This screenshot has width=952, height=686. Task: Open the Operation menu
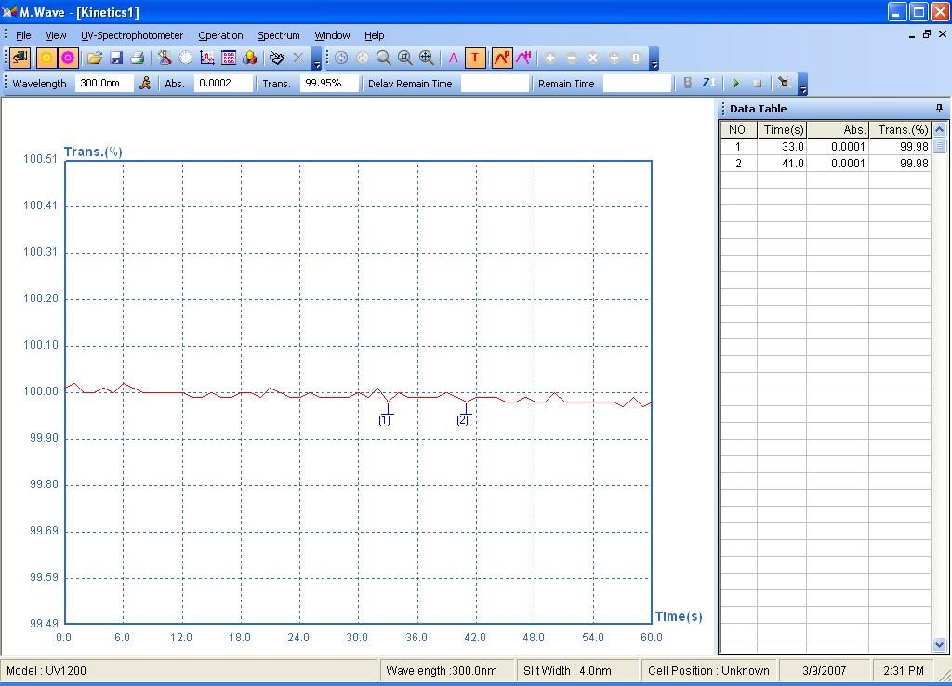[x=220, y=35]
